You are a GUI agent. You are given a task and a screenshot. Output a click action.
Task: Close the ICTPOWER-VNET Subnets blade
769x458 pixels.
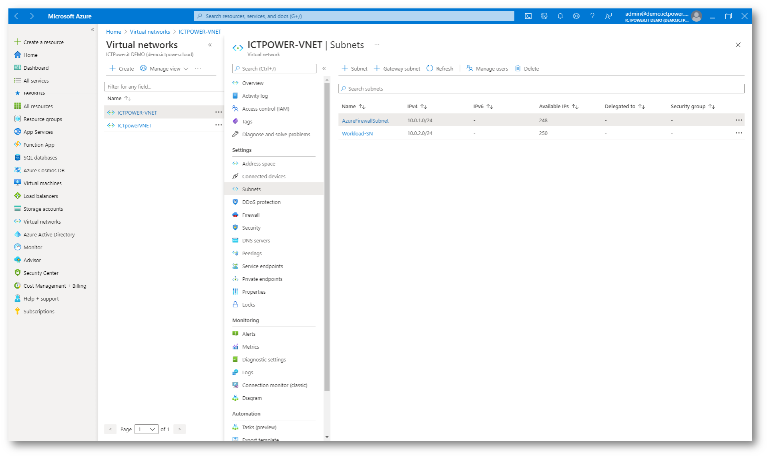[738, 45]
